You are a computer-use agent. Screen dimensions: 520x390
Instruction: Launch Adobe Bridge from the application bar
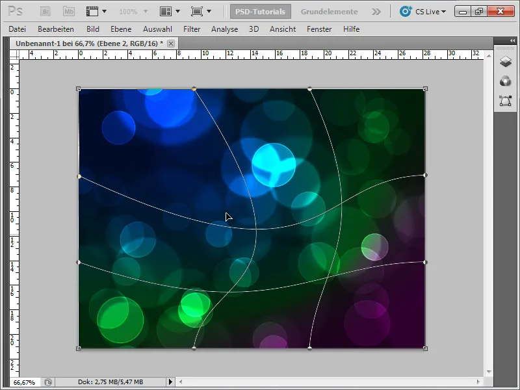pyautogui.click(x=44, y=11)
